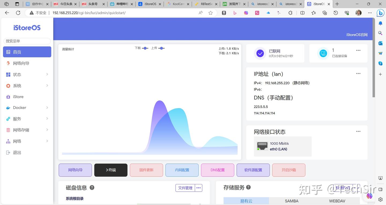Switch to the 今日头条 browser tab
This screenshot has height=205, width=386.
(65, 4)
